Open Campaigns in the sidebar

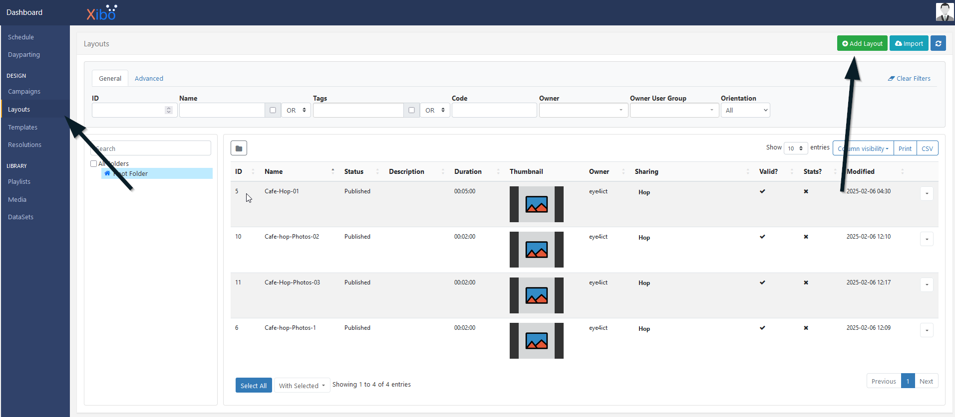tap(24, 92)
